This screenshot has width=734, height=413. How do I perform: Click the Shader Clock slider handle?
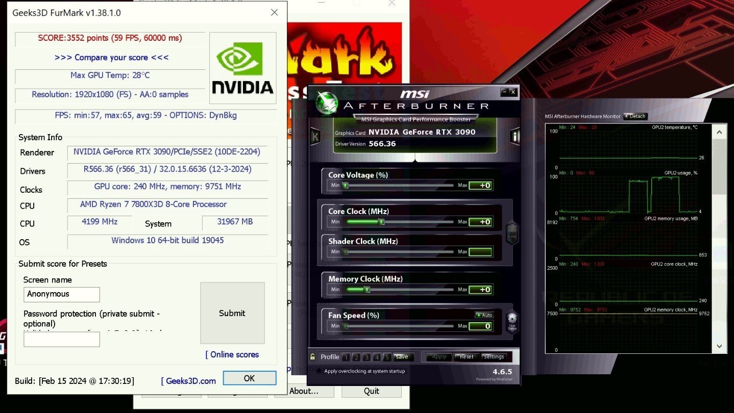(x=346, y=252)
